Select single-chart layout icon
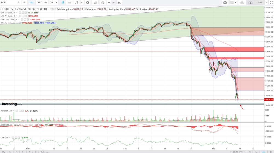The height and width of the screenshot is (153, 274). point(232,2)
